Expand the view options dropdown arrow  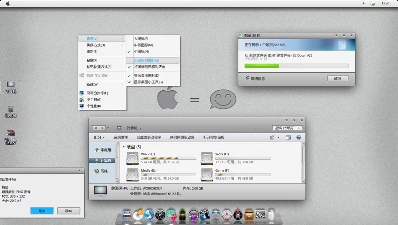(x=278, y=137)
